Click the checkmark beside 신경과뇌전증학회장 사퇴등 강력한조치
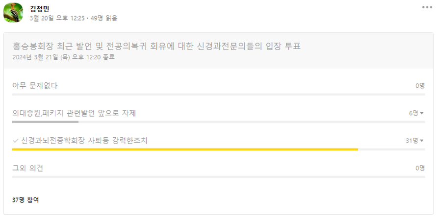 point(16,141)
